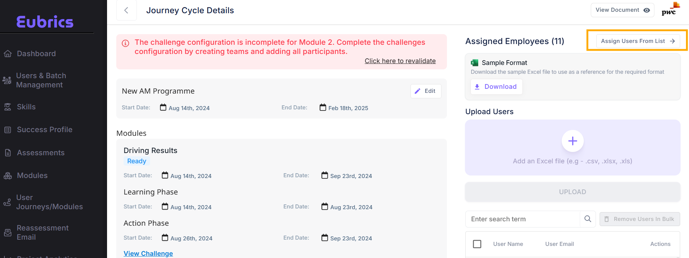This screenshot has height=258, width=689.
Task: Download the sample Excel file
Action: click(x=496, y=87)
